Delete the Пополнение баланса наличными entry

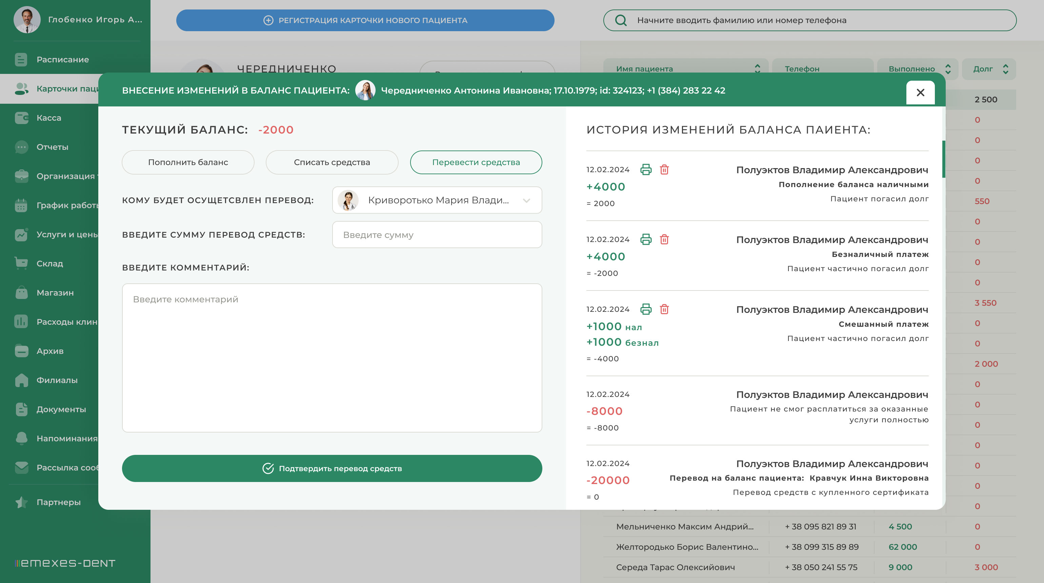pos(664,169)
